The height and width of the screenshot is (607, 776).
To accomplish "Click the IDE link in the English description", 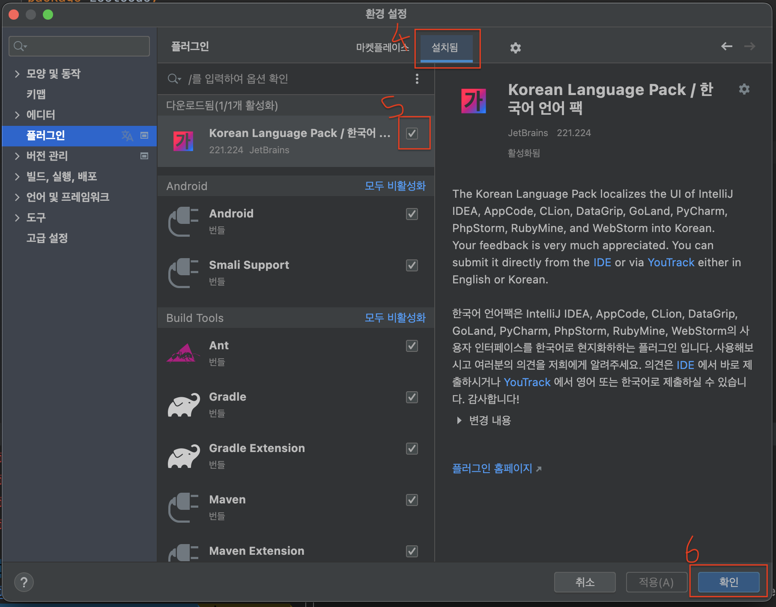I will click(x=602, y=262).
